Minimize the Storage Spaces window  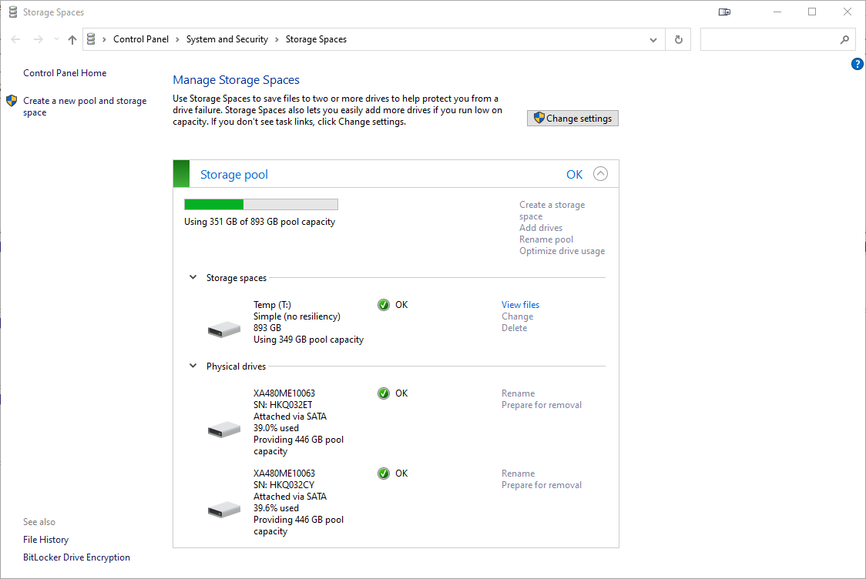777,12
